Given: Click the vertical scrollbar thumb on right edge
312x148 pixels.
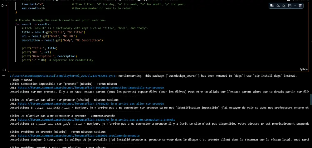Looking at the screenshot, I should point(311,99).
